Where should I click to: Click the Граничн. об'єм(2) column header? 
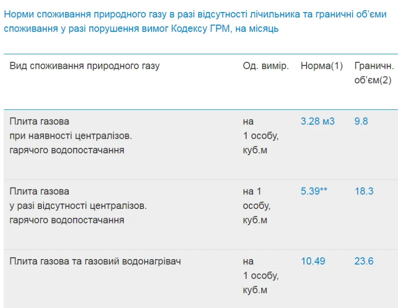click(374, 73)
